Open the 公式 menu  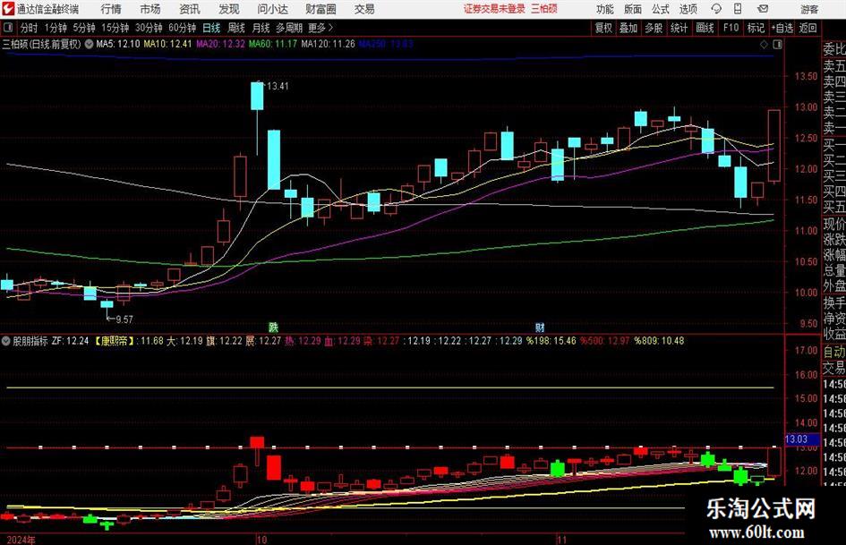pos(661,9)
